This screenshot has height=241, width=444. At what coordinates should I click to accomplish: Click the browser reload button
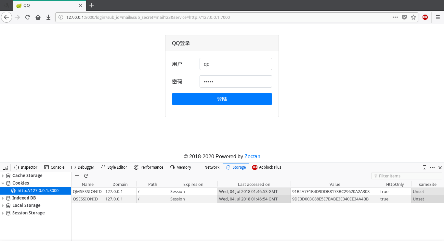(28, 17)
